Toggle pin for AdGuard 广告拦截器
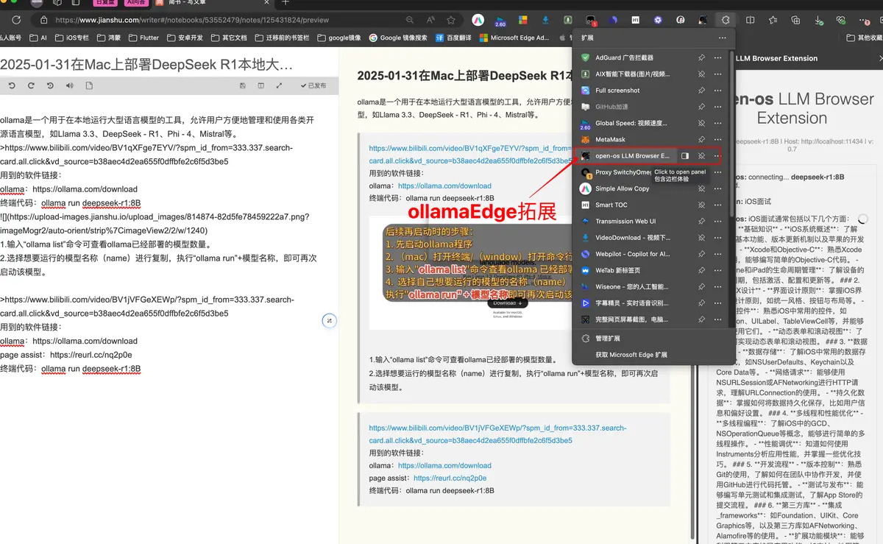The width and height of the screenshot is (883, 544). 701,57
